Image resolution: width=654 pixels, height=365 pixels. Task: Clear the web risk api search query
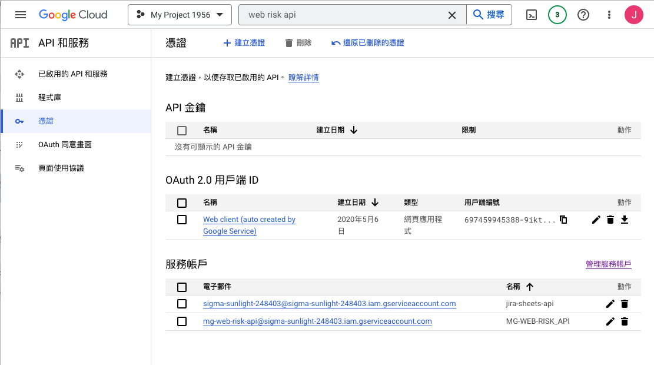(x=452, y=15)
